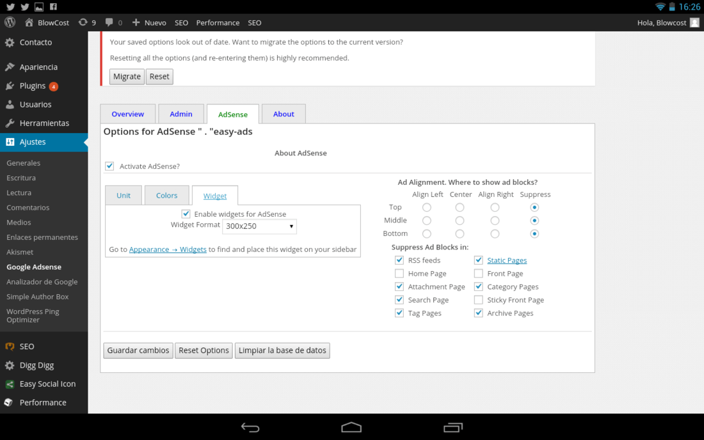Select the AdSense tab
This screenshot has width=704, height=440.
point(232,114)
